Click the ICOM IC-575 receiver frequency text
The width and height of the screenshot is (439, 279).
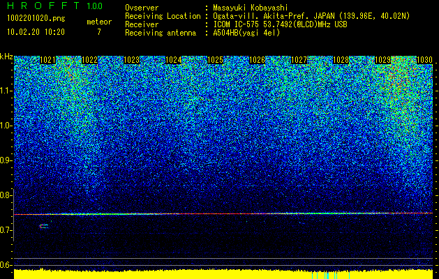click(x=281, y=24)
